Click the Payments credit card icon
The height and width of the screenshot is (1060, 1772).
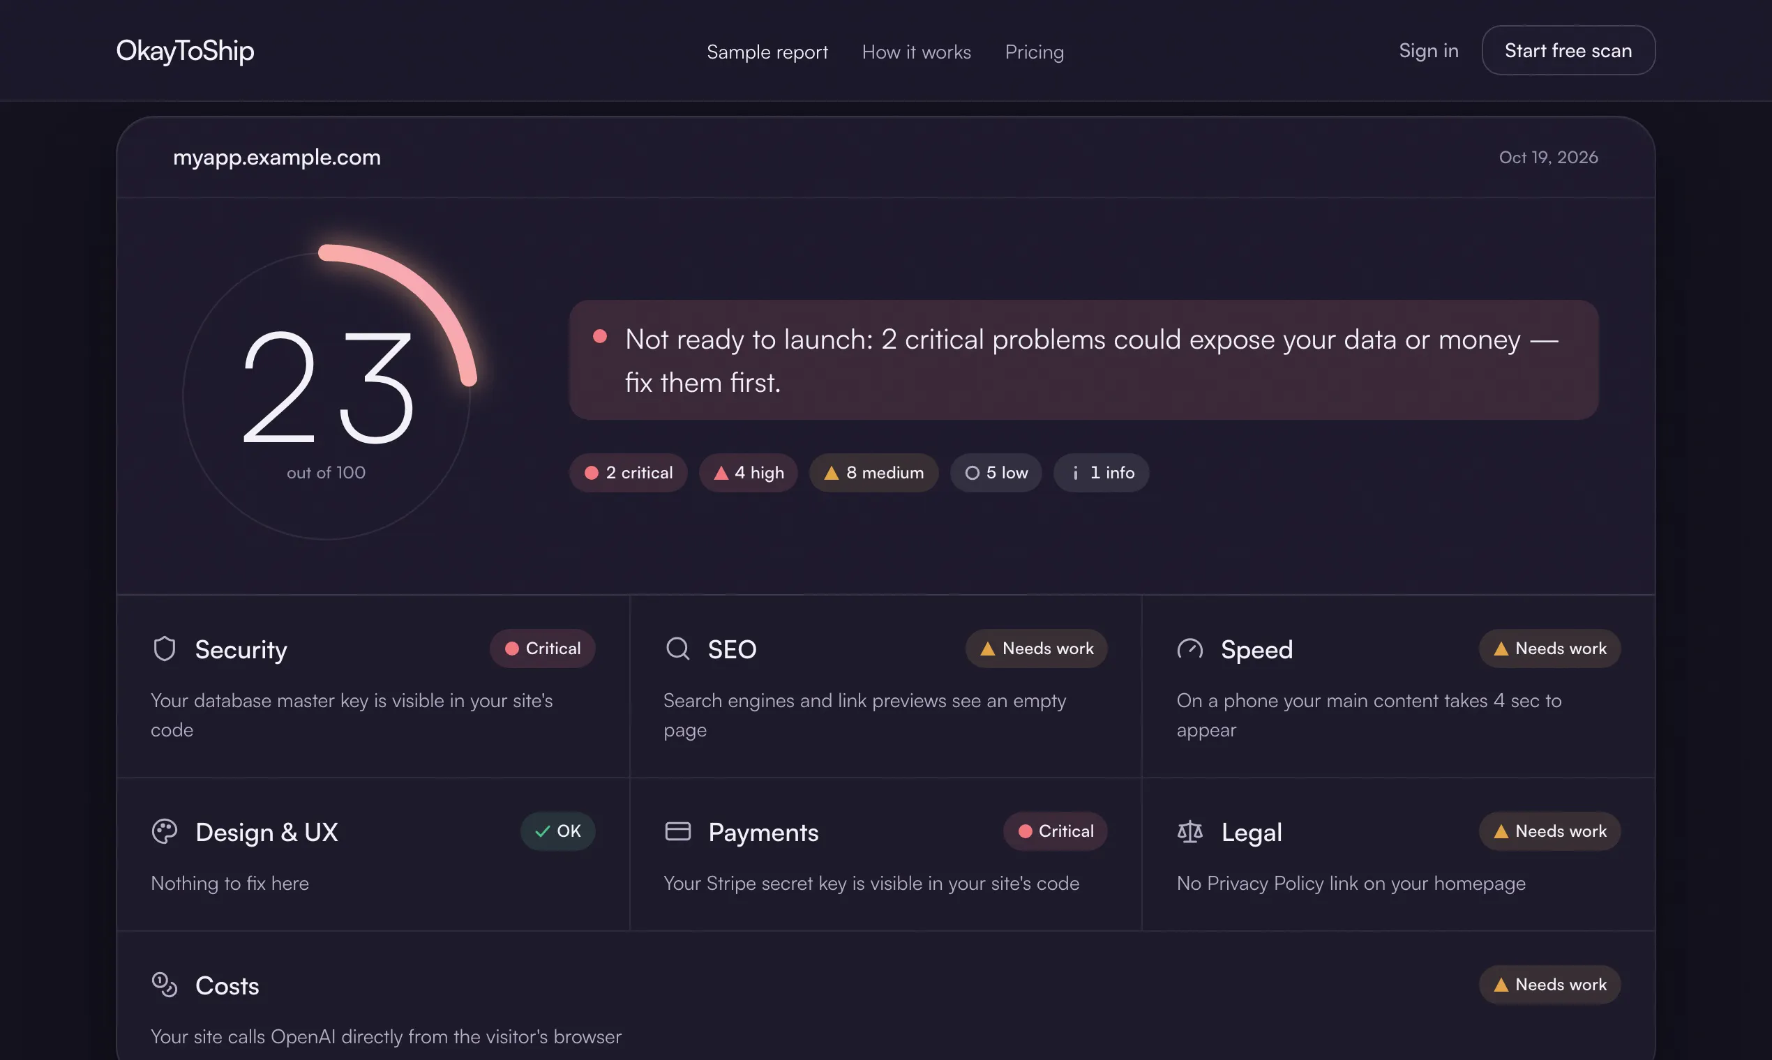click(677, 831)
